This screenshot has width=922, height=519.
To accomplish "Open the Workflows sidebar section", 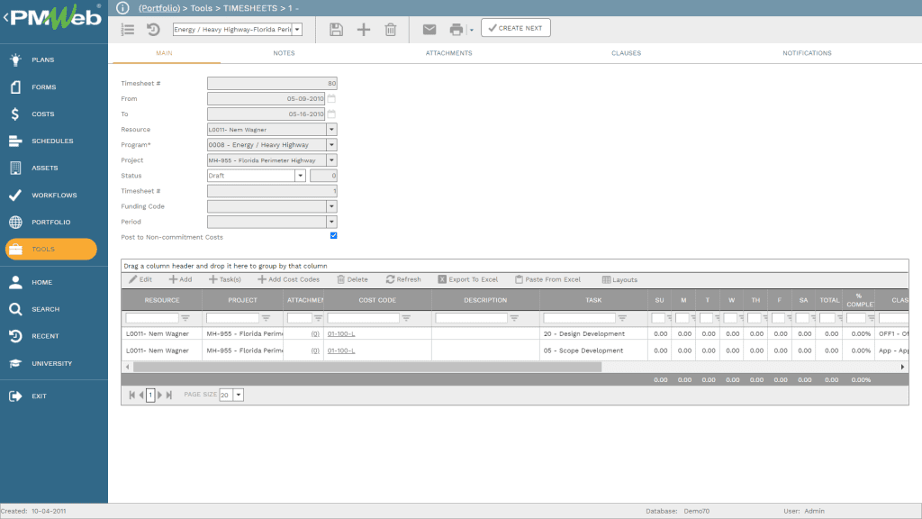I will click(x=53, y=195).
